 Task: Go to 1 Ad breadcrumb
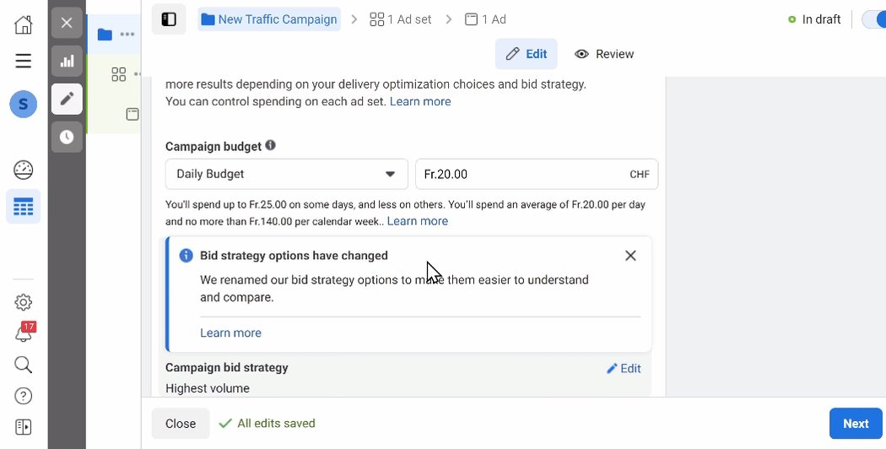click(485, 19)
